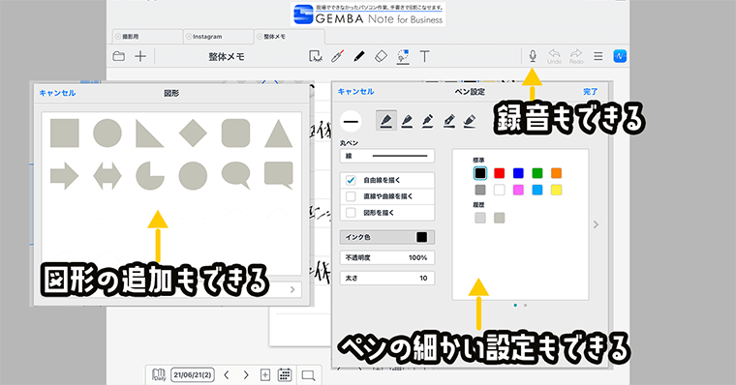The width and height of the screenshot is (736, 385).
Task: Insert the double-headed arrow shape
Action: pyautogui.click(x=107, y=176)
